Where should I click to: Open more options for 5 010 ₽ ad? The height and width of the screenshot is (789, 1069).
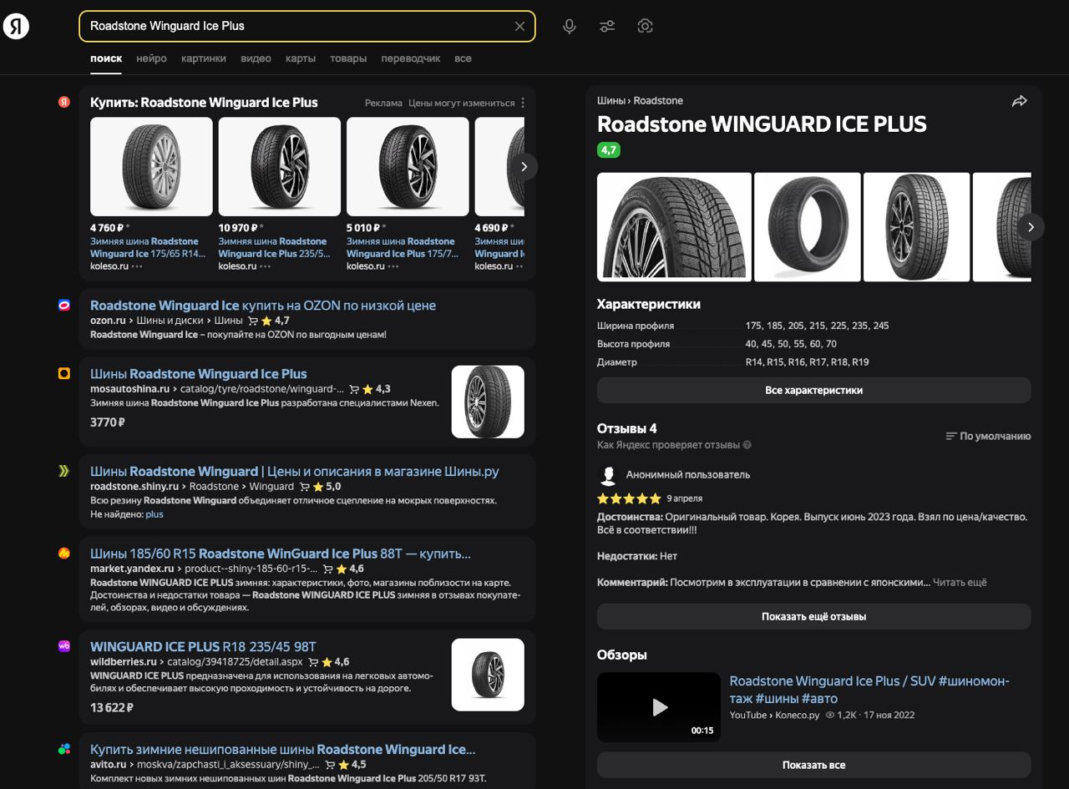[x=393, y=266]
